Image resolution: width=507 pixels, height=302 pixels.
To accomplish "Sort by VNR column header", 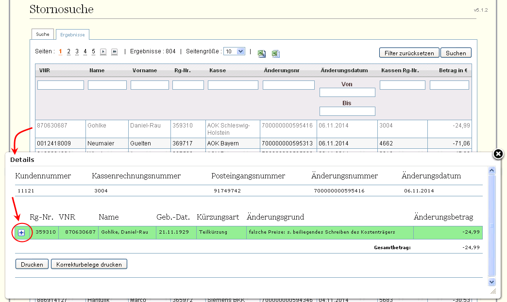I will point(45,70).
